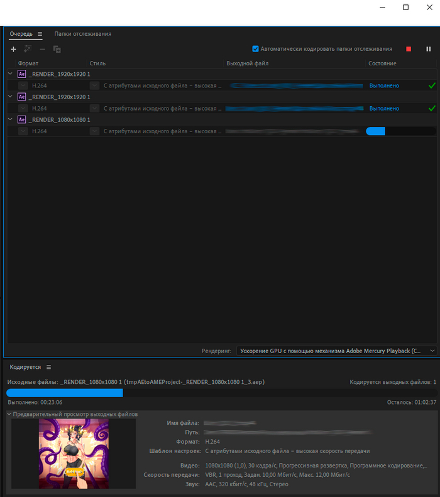The width and height of the screenshot is (440, 497).
Task: Click Выполнено status of first output
Action: click(x=384, y=85)
